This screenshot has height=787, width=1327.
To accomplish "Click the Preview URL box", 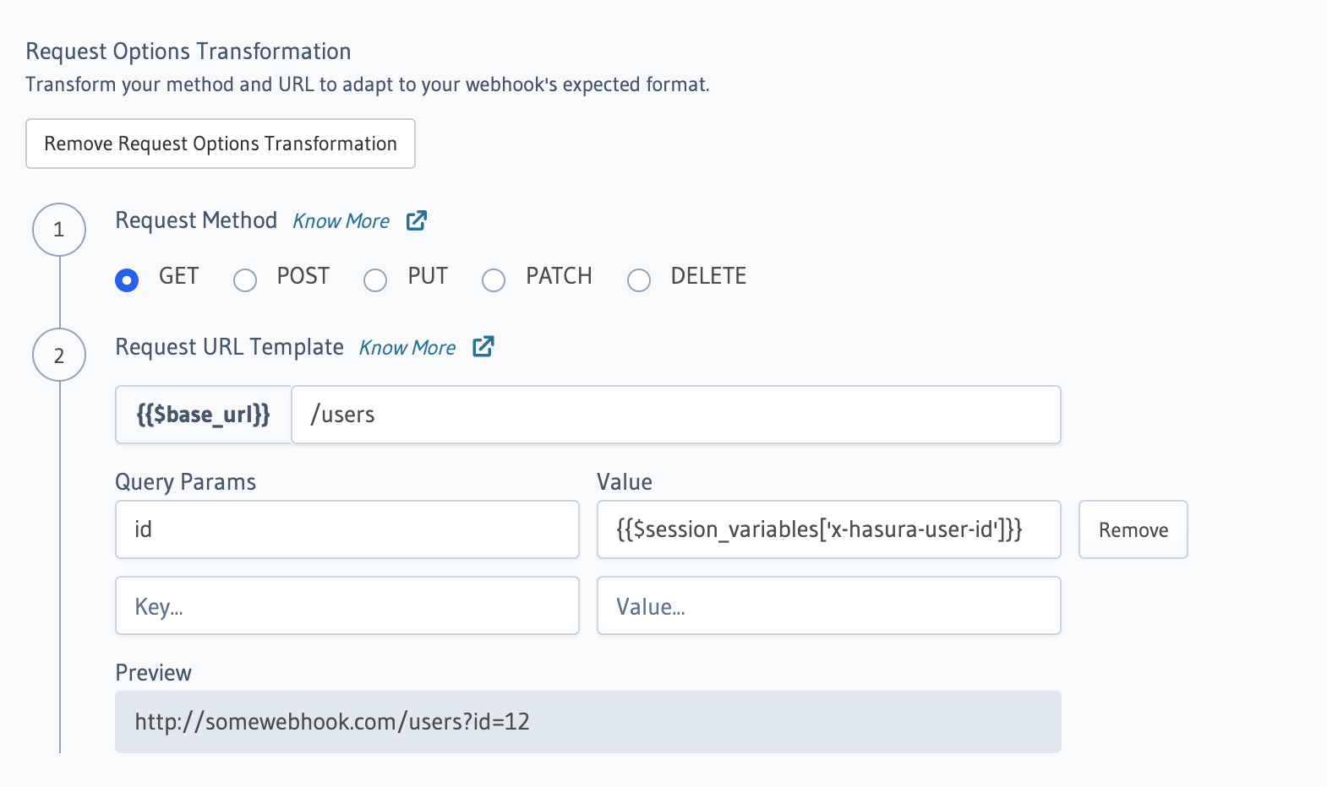I will (587, 722).
